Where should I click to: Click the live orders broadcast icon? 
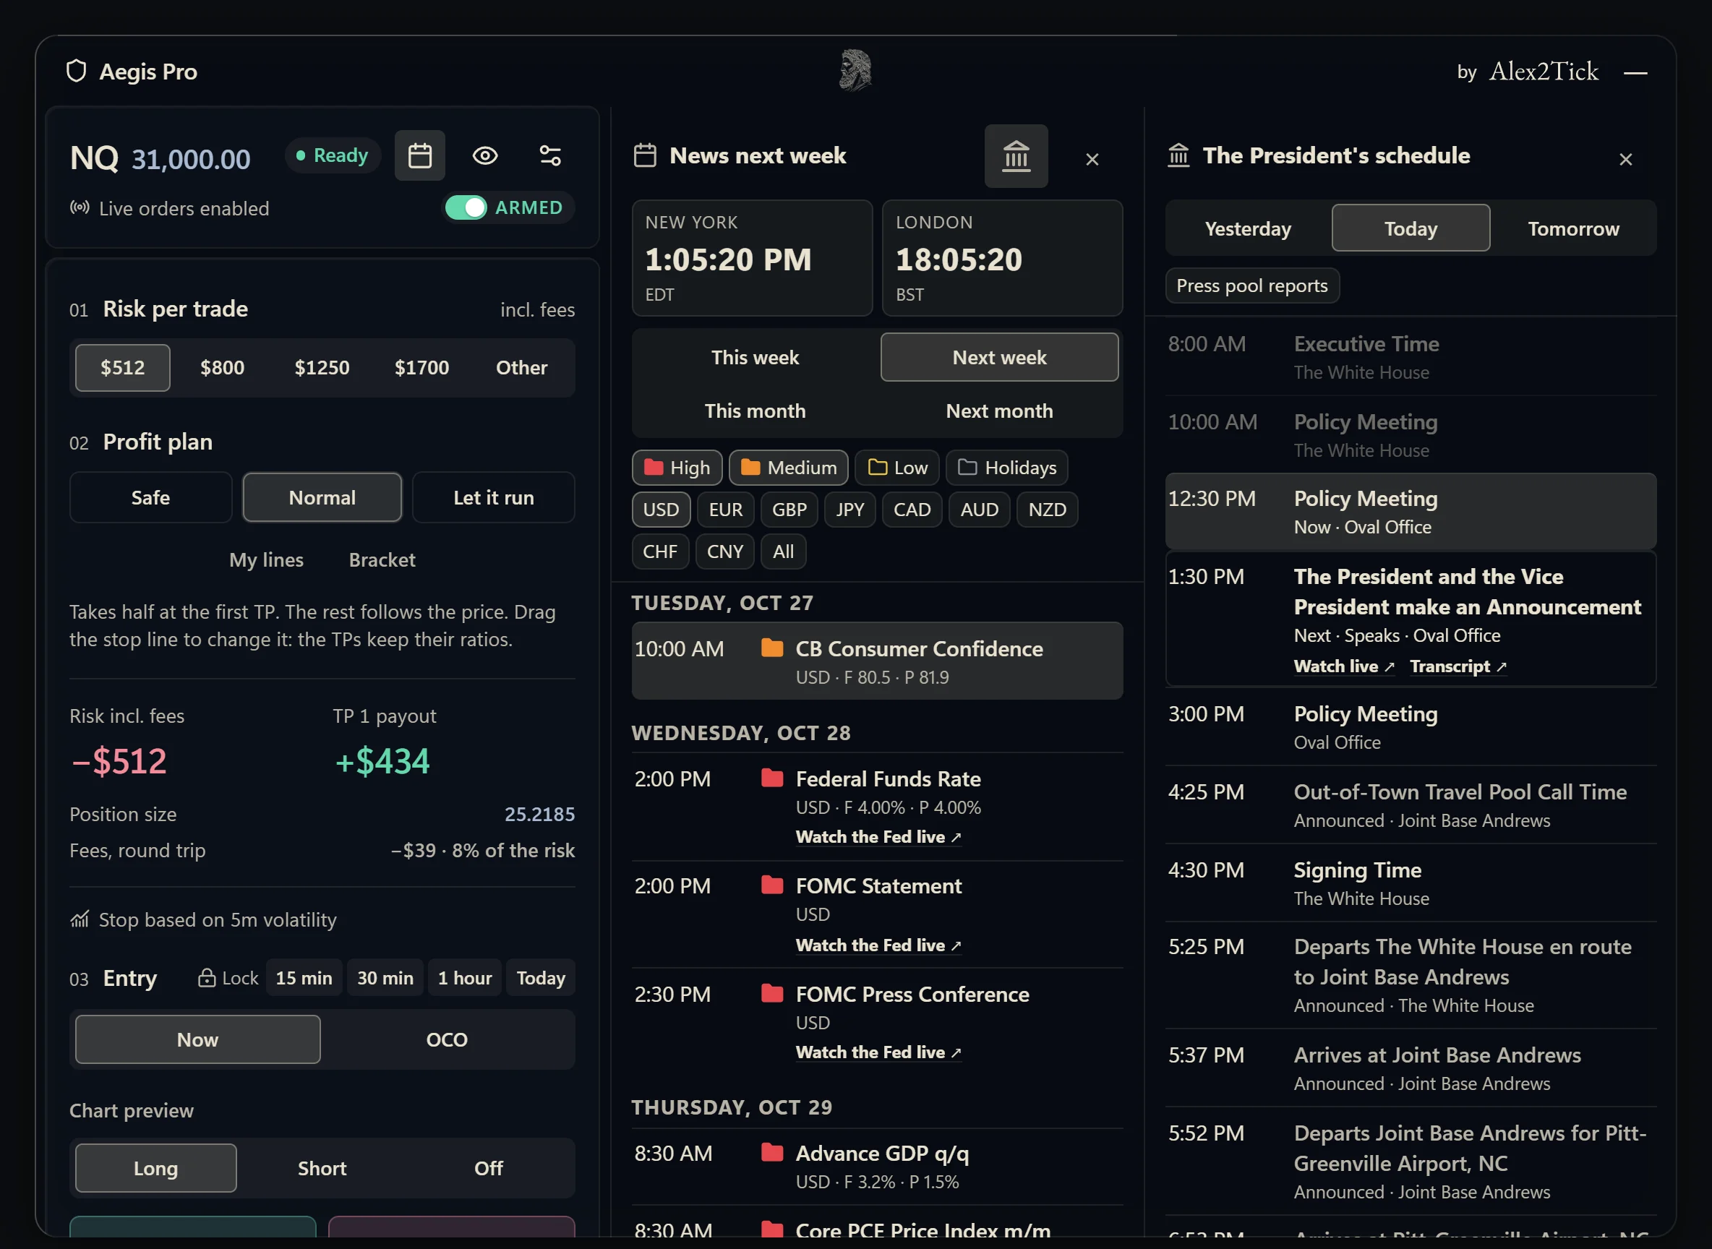point(80,208)
